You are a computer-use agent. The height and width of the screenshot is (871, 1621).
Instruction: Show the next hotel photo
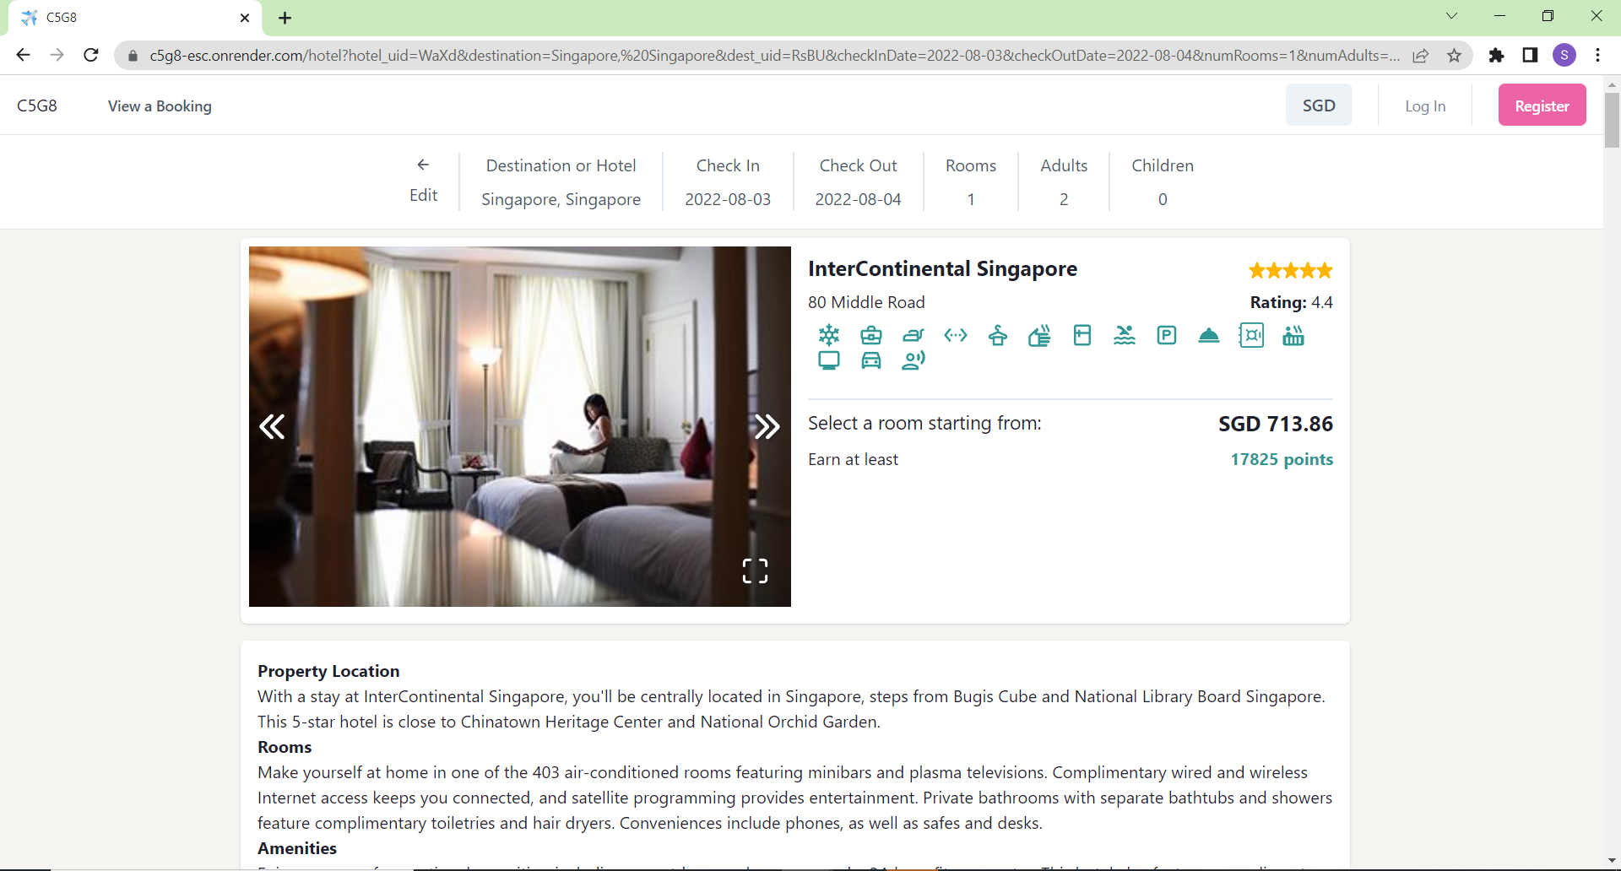coord(767,426)
